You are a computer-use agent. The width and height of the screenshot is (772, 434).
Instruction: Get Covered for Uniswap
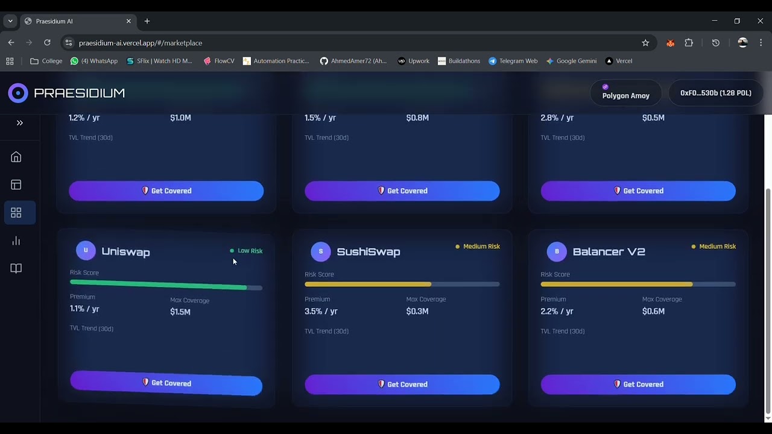pos(166,383)
